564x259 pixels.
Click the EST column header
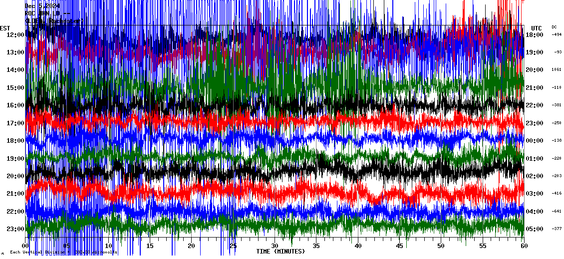click(x=5, y=28)
